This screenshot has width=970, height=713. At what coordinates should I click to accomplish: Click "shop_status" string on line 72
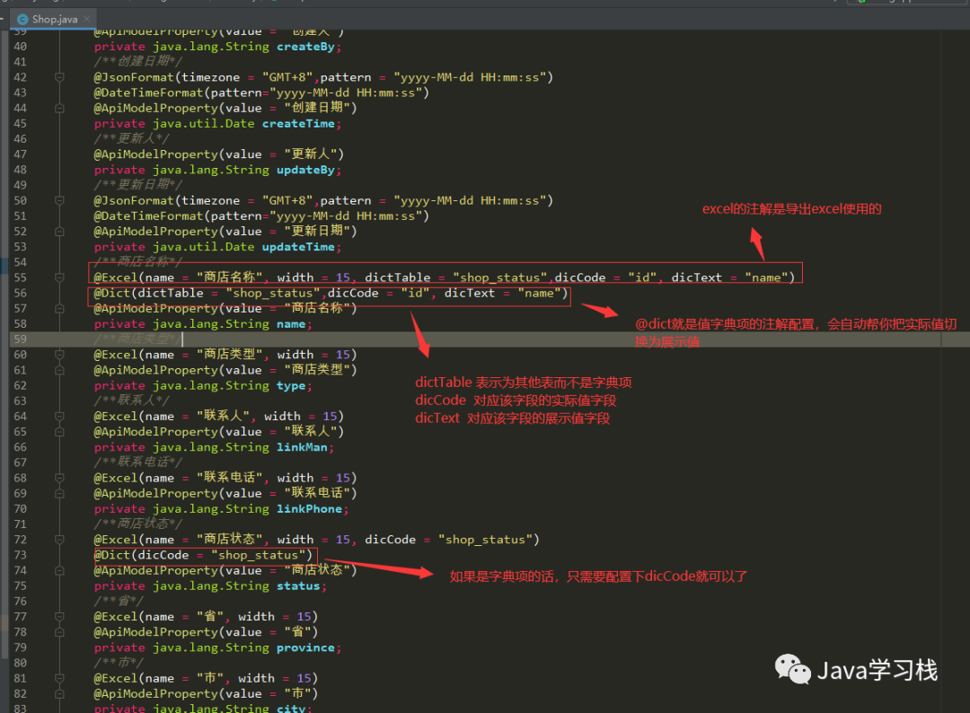click(x=486, y=539)
